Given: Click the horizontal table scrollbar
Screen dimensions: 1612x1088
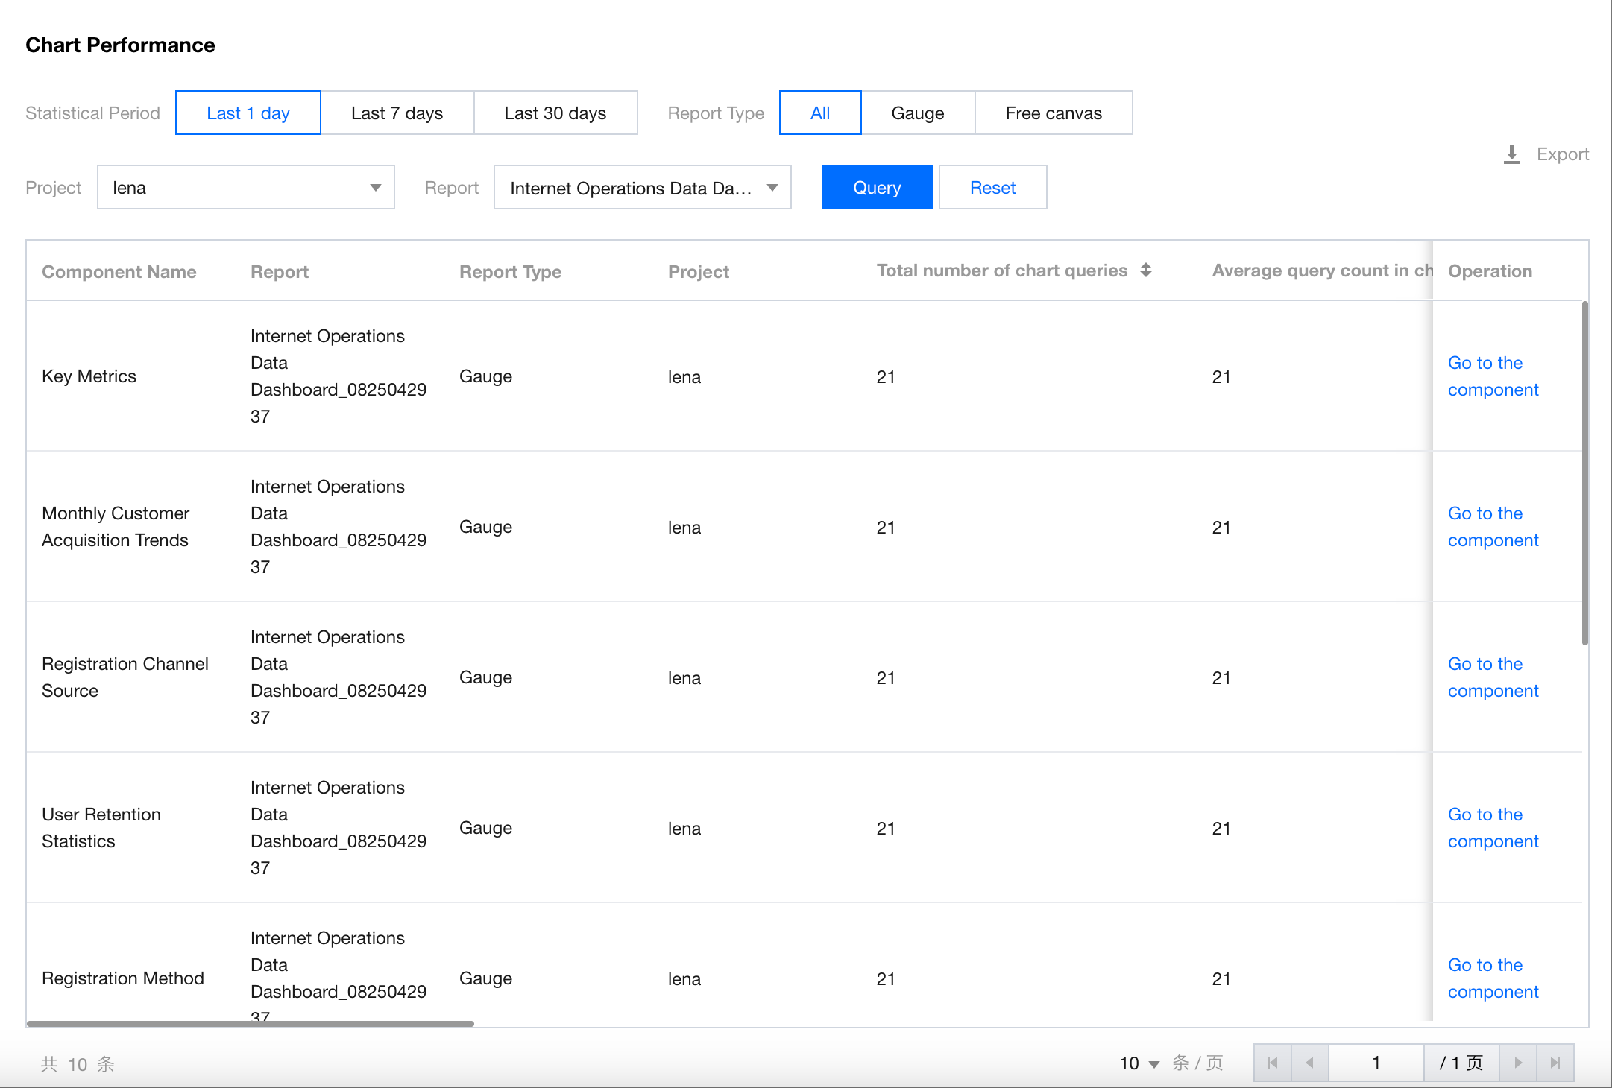Looking at the screenshot, I should pyautogui.click(x=250, y=1024).
